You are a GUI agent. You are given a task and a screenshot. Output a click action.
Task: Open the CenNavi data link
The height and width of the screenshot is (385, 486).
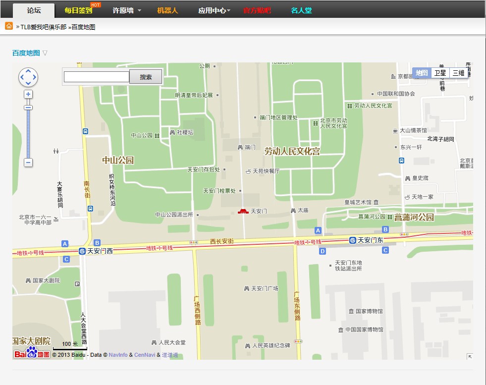pos(145,355)
